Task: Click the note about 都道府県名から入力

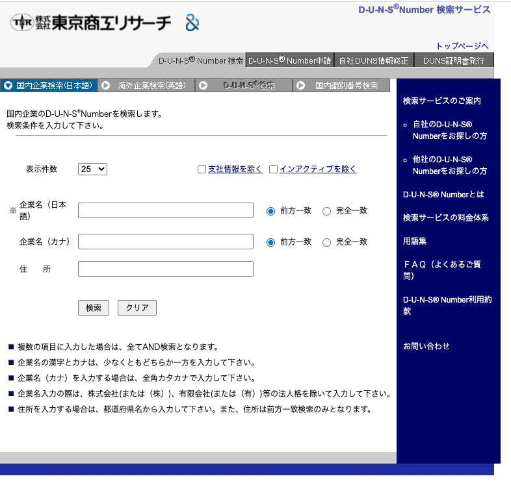Action: (194, 410)
